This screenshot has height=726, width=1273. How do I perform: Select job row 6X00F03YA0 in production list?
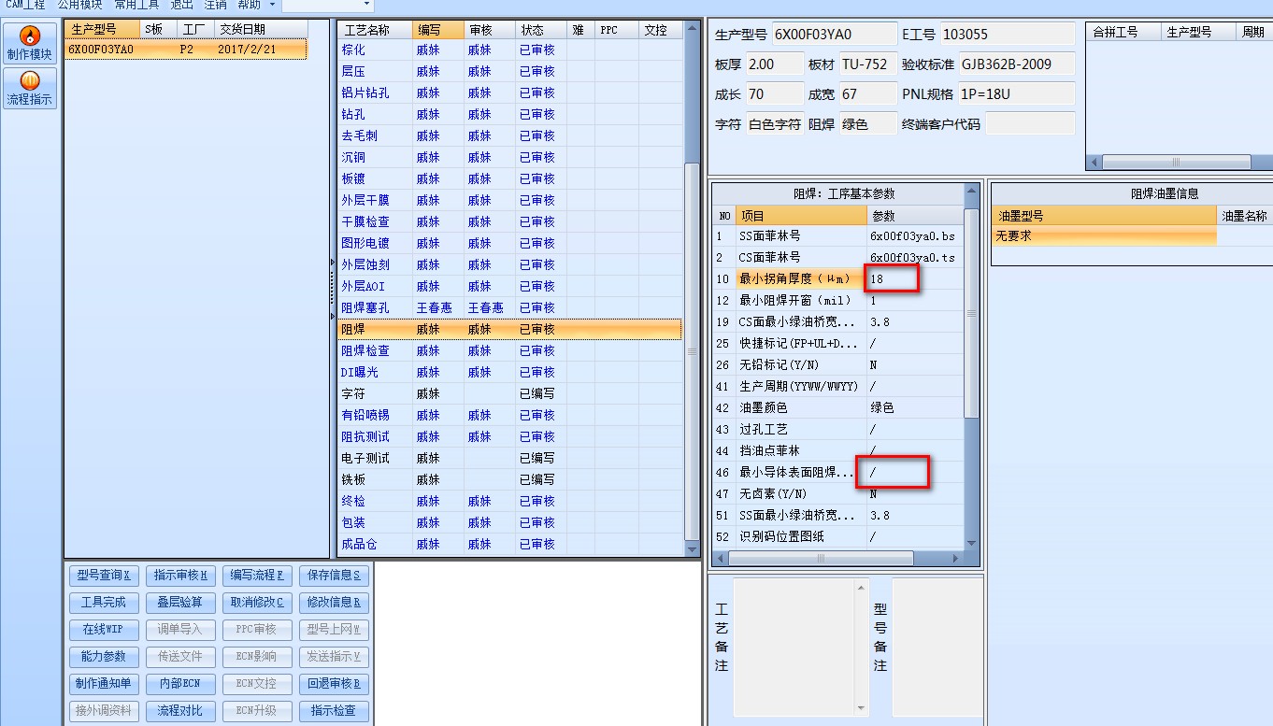[185, 50]
